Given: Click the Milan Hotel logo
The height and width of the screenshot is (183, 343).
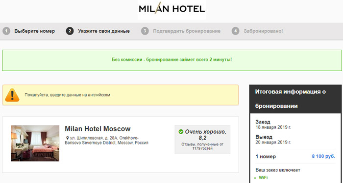Looking at the screenshot, I should [x=172, y=9].
